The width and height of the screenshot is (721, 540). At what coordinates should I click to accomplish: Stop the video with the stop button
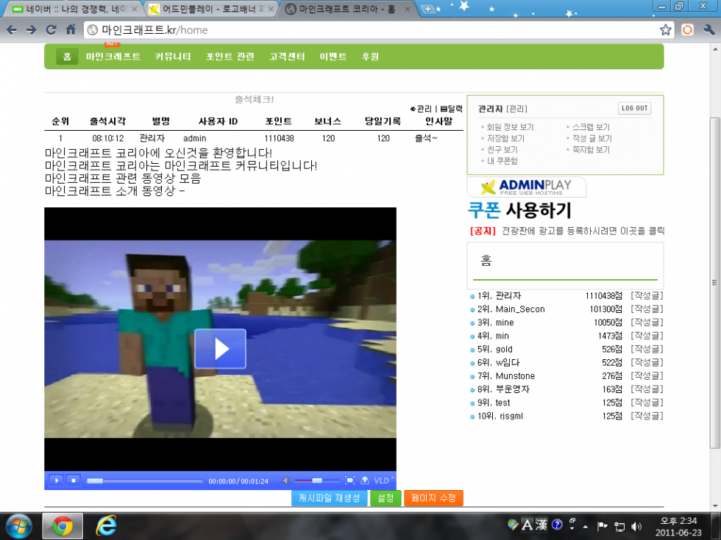pyautogui.click(x=73, y=480)
